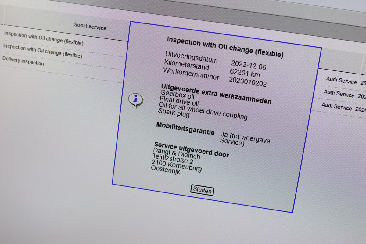Click the Uitgevoerde extra werkzaamheden heading

click(x=216, y=94)
